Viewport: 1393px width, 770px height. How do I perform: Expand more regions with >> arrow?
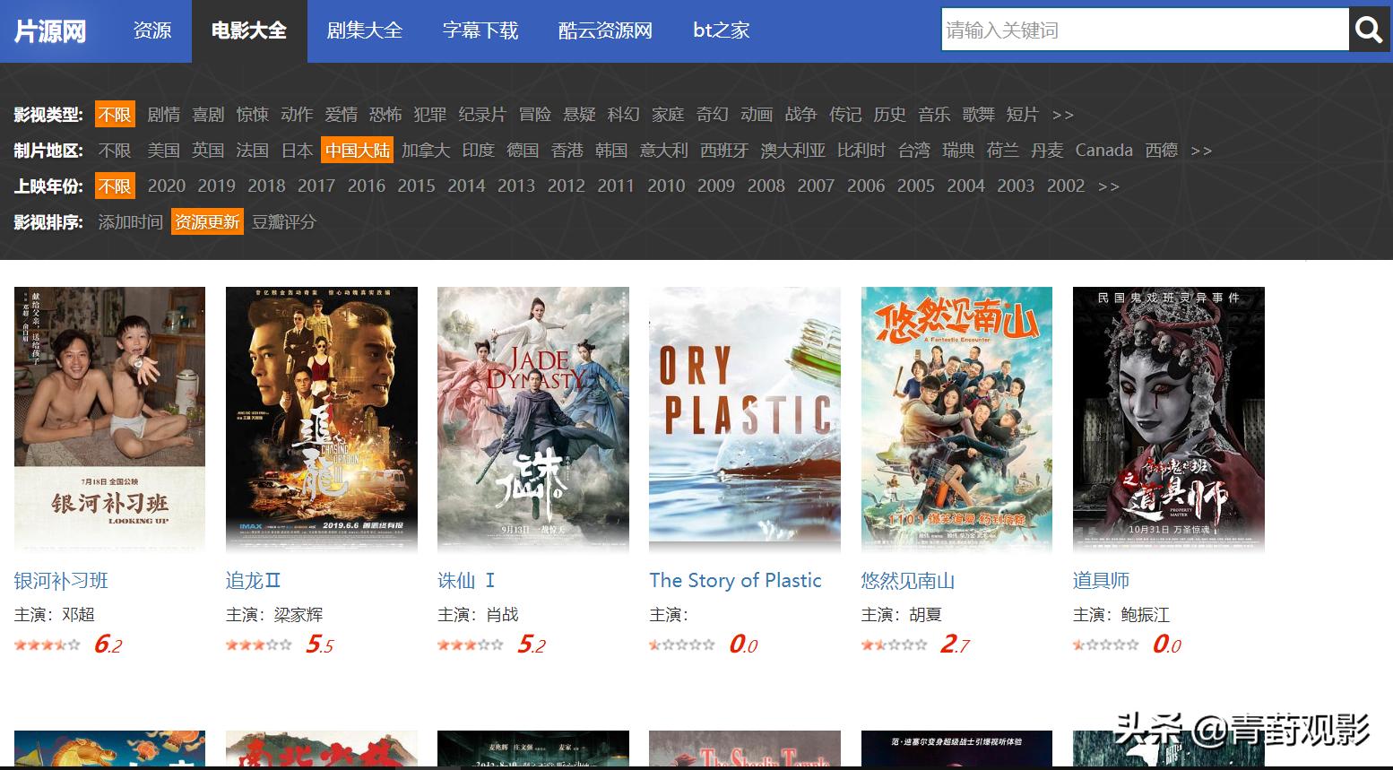[x=1201, y=151]
